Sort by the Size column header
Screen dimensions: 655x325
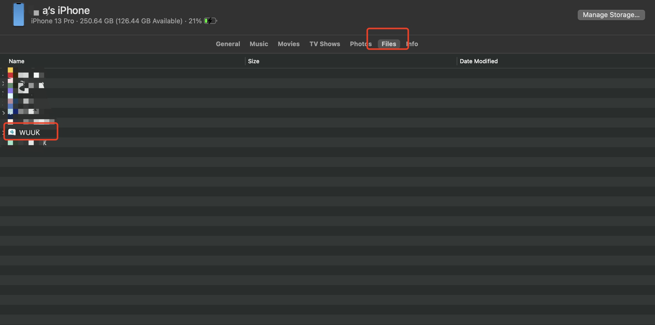pos(254,61)
